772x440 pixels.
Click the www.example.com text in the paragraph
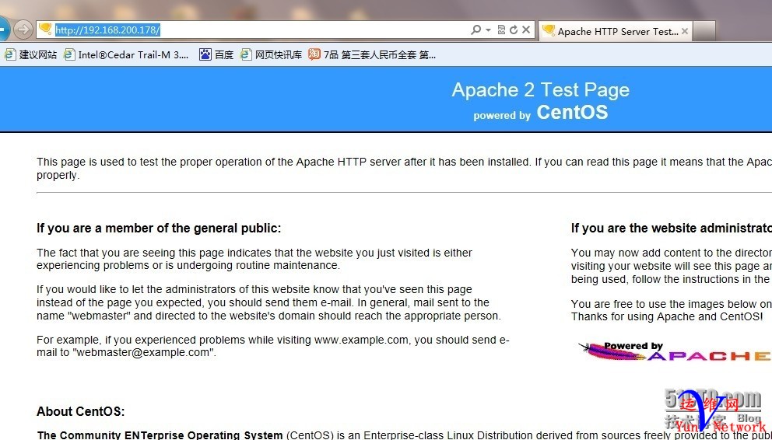[361, 340]
